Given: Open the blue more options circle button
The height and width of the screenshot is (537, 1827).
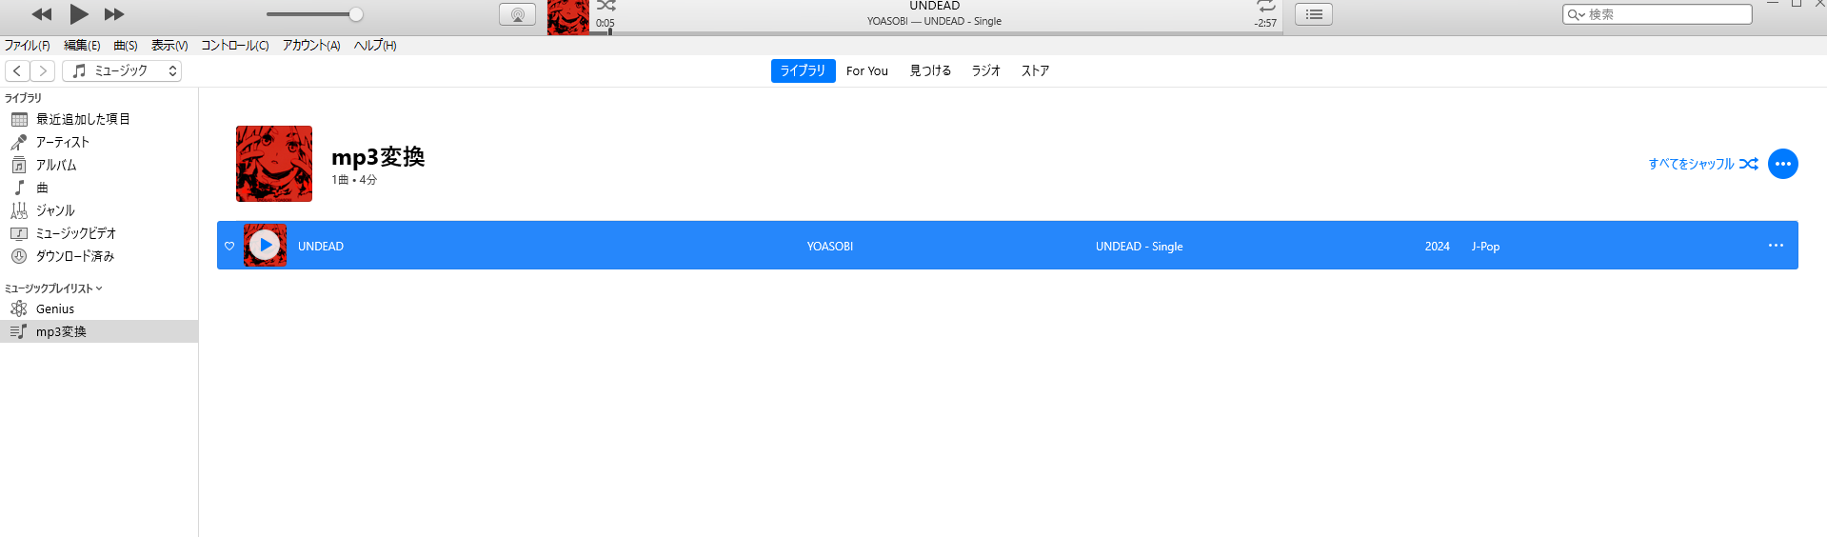Looking at the screenshot, I should [1783, 164].
